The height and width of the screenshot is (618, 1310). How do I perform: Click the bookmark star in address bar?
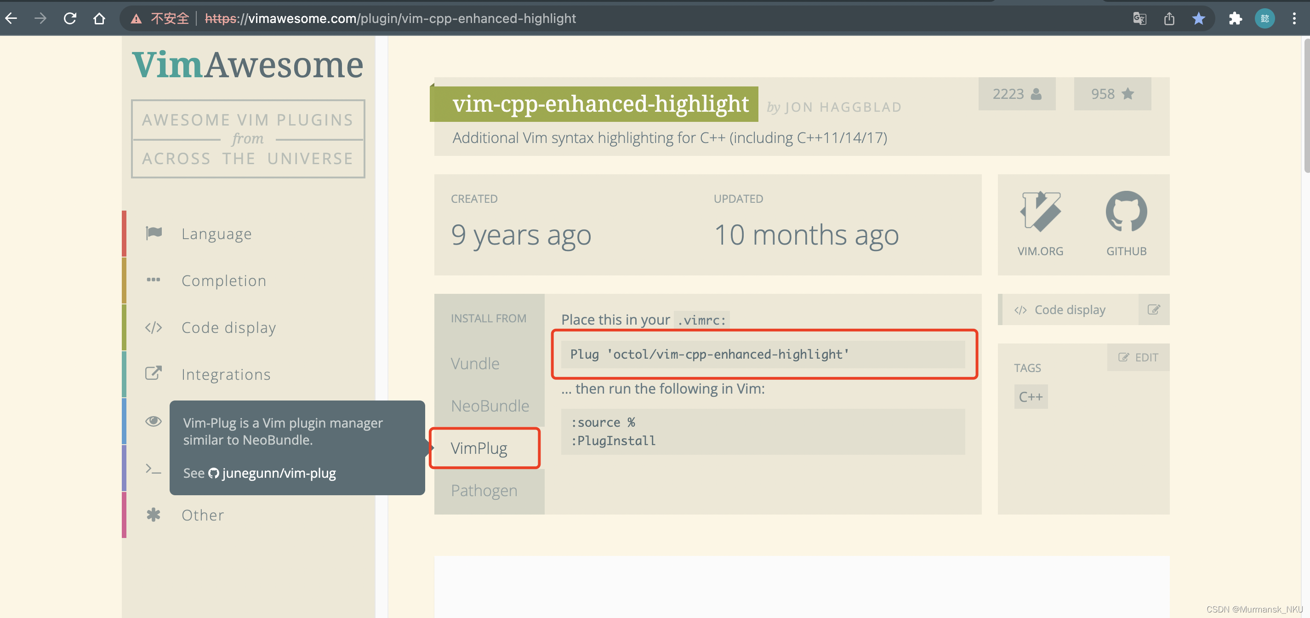(x=1198, y=19)
